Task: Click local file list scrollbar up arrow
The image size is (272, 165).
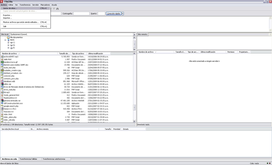Action: point(134,53)
